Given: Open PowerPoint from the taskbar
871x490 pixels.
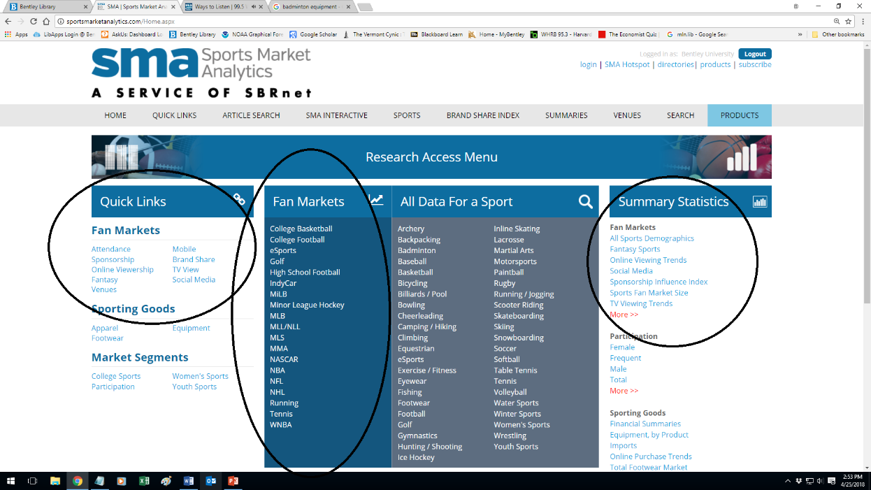Looking at the screenshot, I should 233,481.
